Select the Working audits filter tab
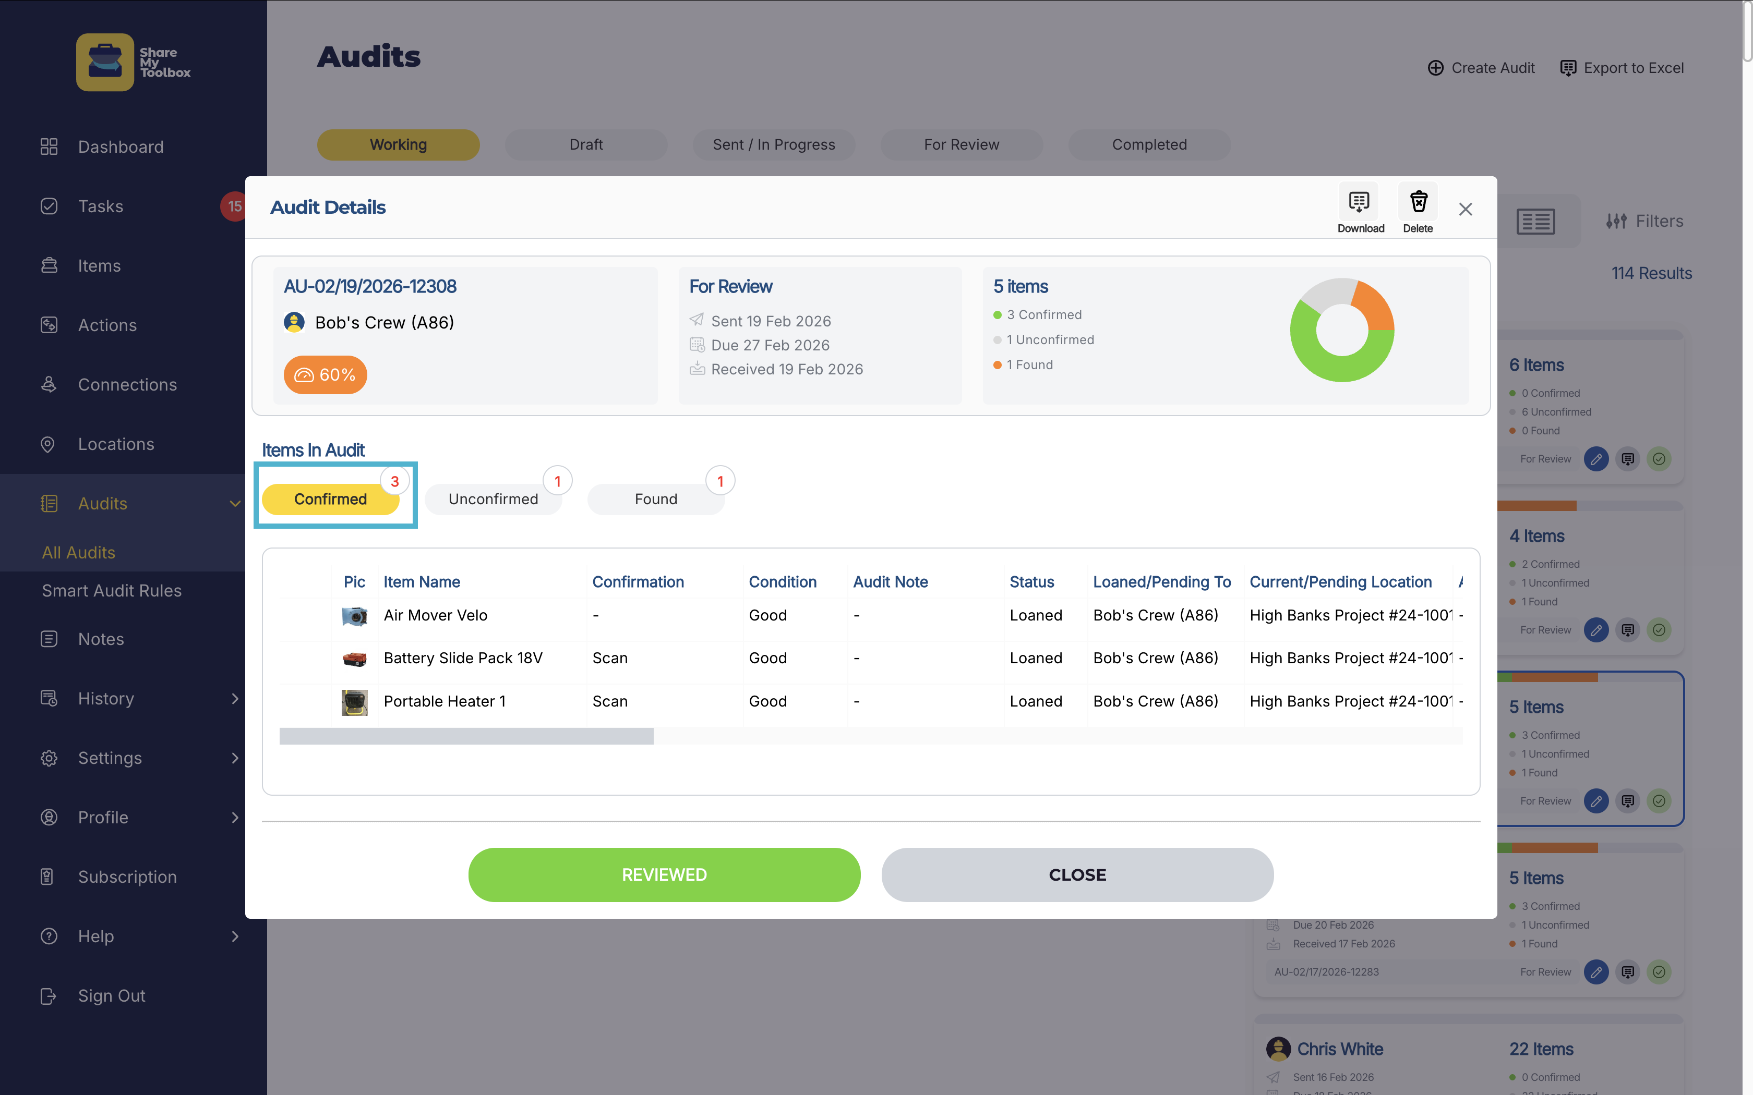Image resolution: width=1753 pixels, height=1095 pixels. coord(399,144)
